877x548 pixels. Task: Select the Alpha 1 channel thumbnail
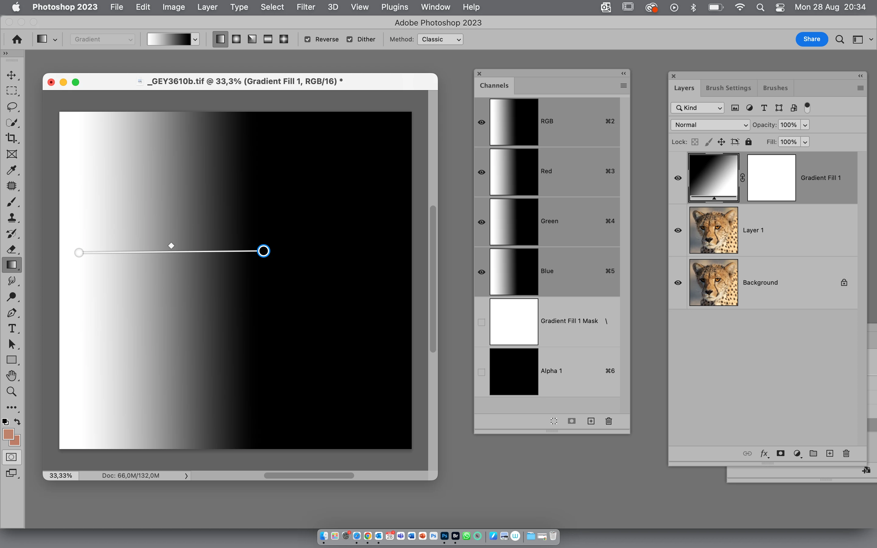click(x=513, y=371)
